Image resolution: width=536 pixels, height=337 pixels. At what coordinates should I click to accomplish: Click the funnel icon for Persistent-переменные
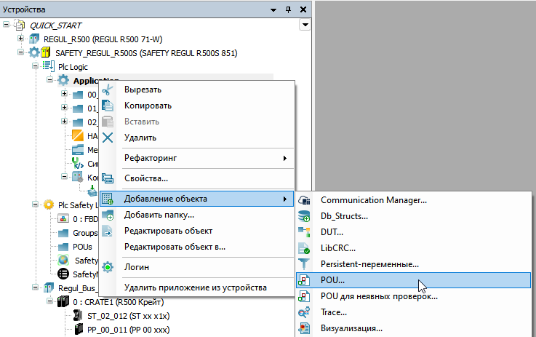point(305,264)
